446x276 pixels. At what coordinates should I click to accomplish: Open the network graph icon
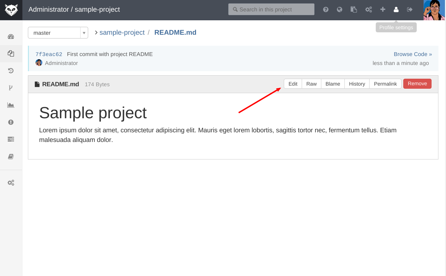pos(11,88)
